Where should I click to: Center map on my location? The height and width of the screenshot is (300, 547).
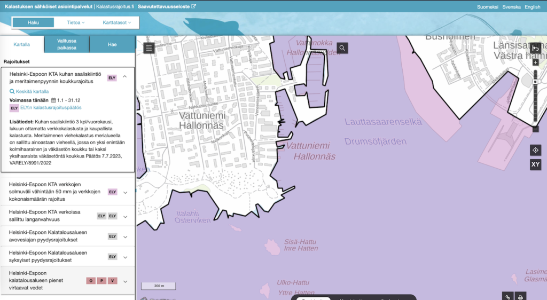(535, 150)
